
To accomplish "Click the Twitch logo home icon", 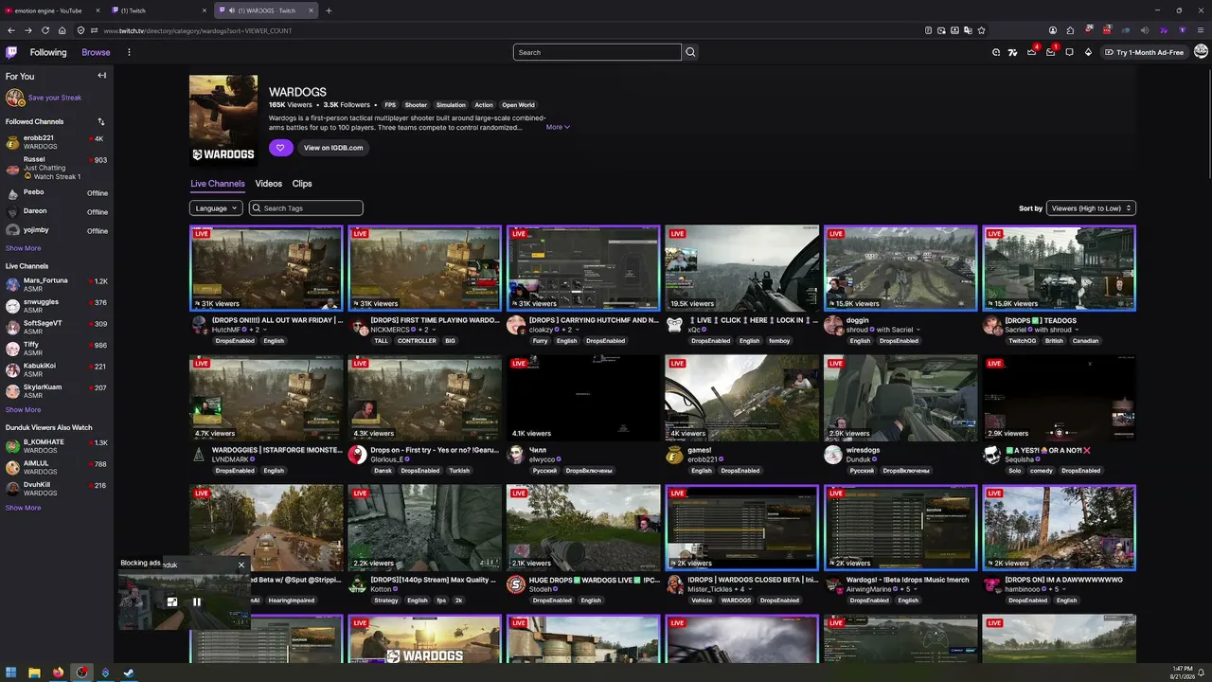I will coord(11,52).
